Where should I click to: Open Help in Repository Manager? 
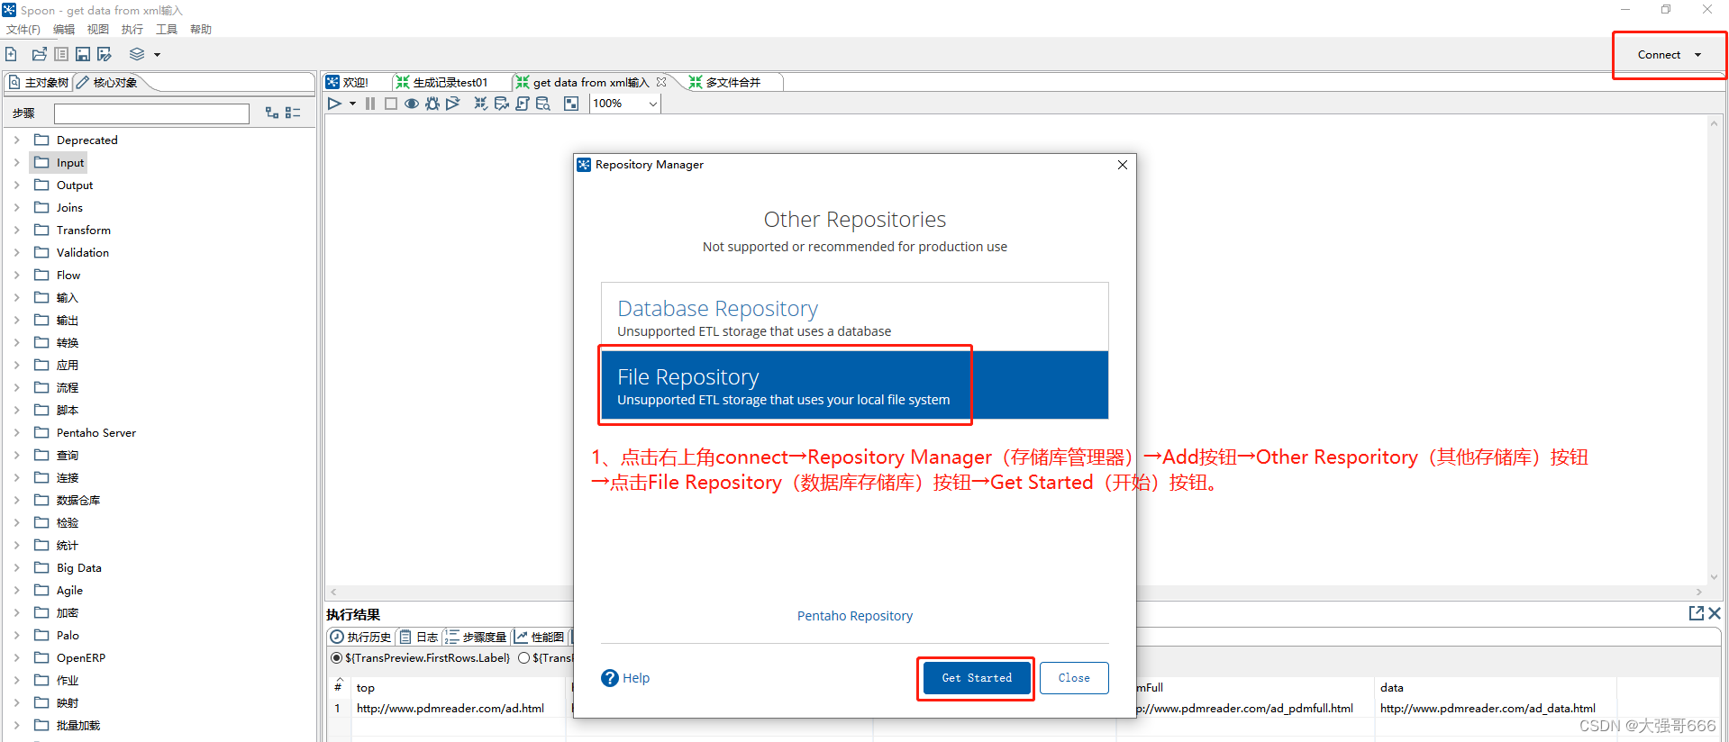tap(625, 678)
